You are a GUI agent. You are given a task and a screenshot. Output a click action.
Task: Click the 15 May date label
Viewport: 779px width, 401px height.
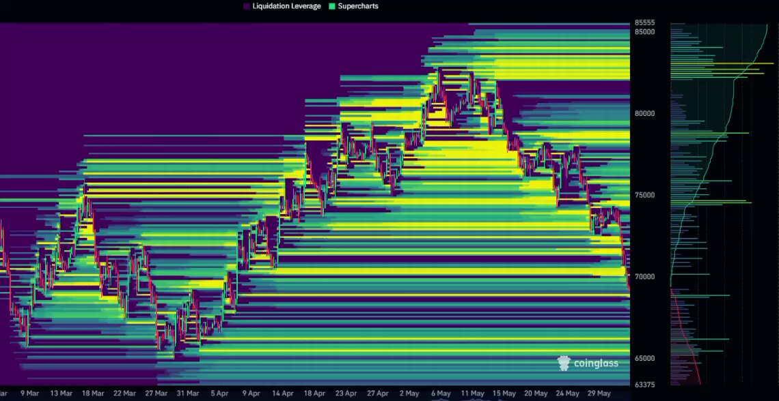(x=504, y=393)
